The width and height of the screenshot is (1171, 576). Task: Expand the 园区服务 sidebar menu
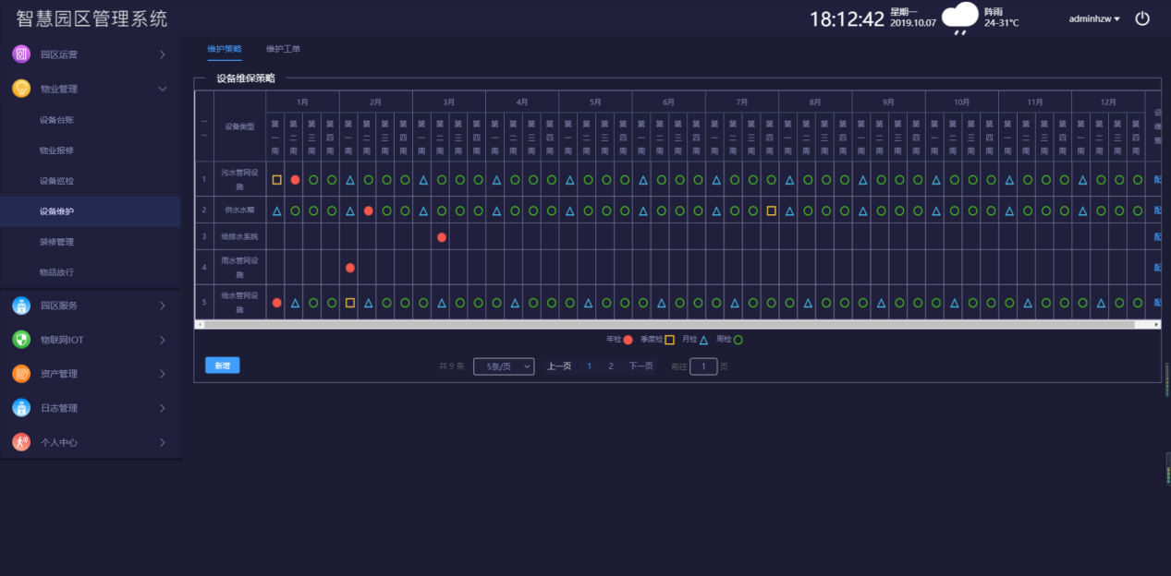pyautogui.click(x=162, y=306)
